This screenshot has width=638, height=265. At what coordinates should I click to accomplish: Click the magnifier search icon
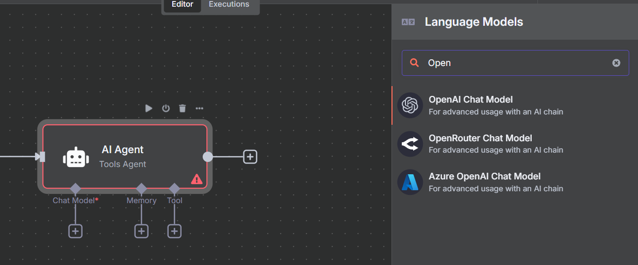[x=414, y=63]
